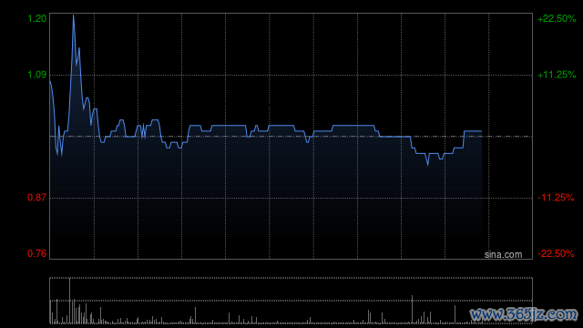Click the tallest volume bar
Screen dimensions: 583x328
pos(69,301)
